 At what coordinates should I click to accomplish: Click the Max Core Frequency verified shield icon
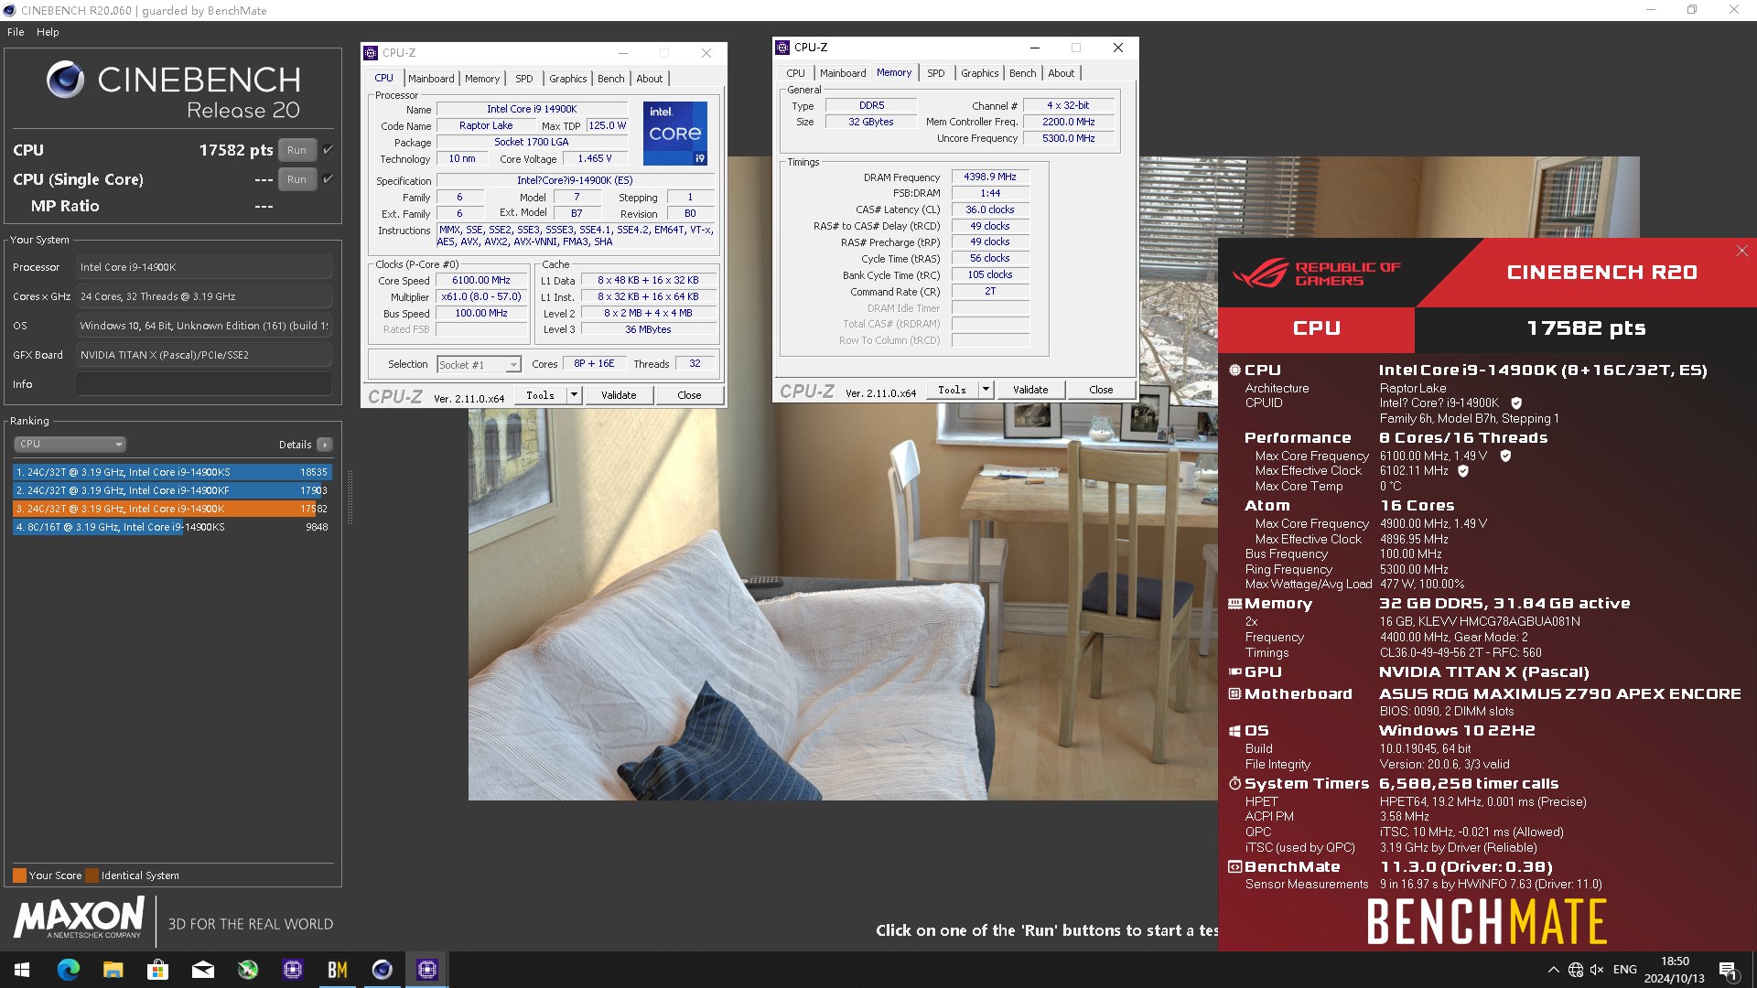[1505, 456]
